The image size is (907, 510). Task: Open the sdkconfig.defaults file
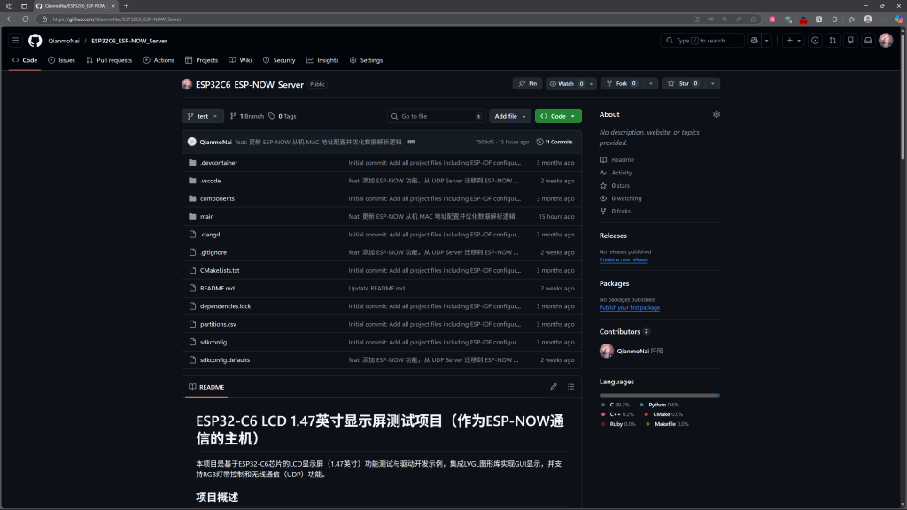point(225,359)
